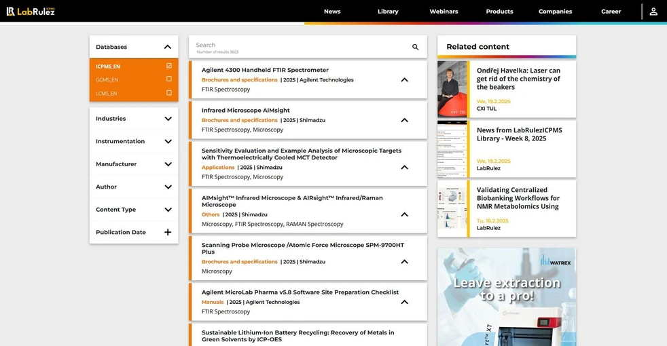Image resolution: width=667 pixels, height=346 pixels.
Task: Open the News menu
Action: [332, 12]
